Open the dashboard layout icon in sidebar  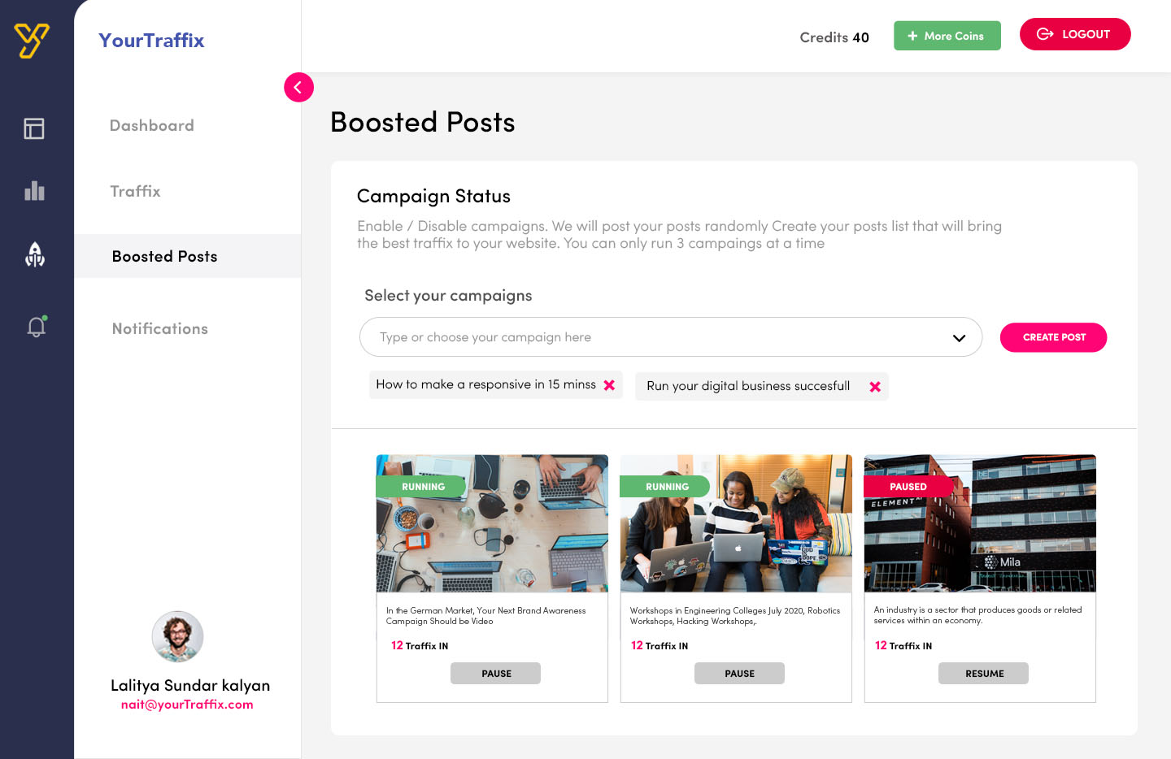click(x=34, y=128)
